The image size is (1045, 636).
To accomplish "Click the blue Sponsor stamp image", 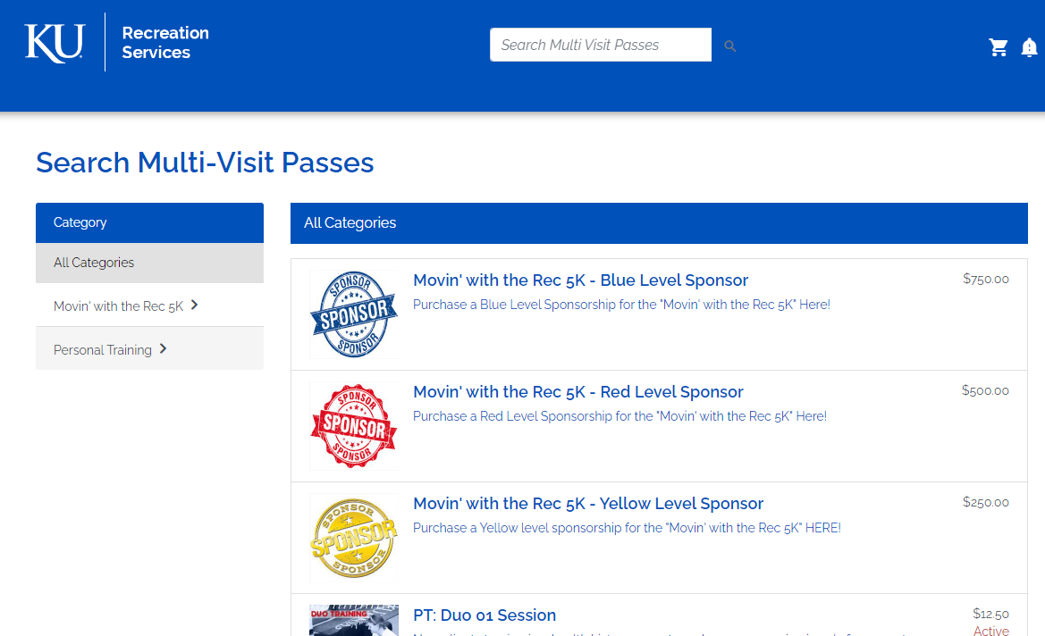I will tap(354, 314).
